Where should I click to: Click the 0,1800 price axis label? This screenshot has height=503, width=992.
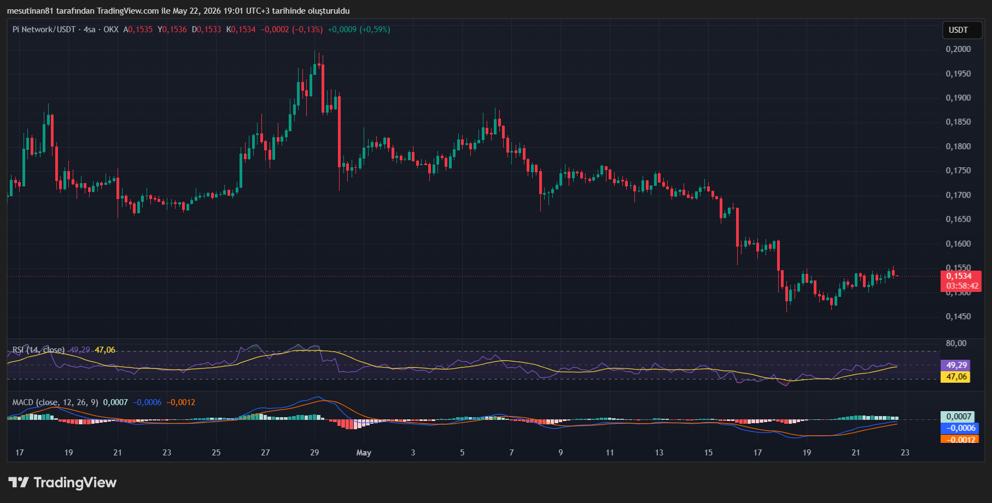(x=959, y=147)
